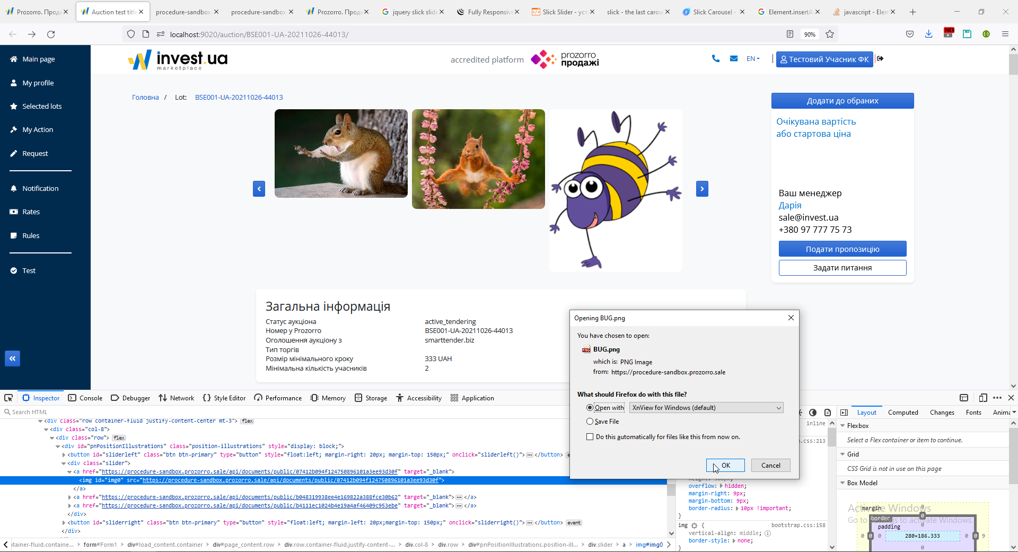Open the DevTools three-dot options menu
Screen dimensions: 1018x552
(x=997, y=398)
